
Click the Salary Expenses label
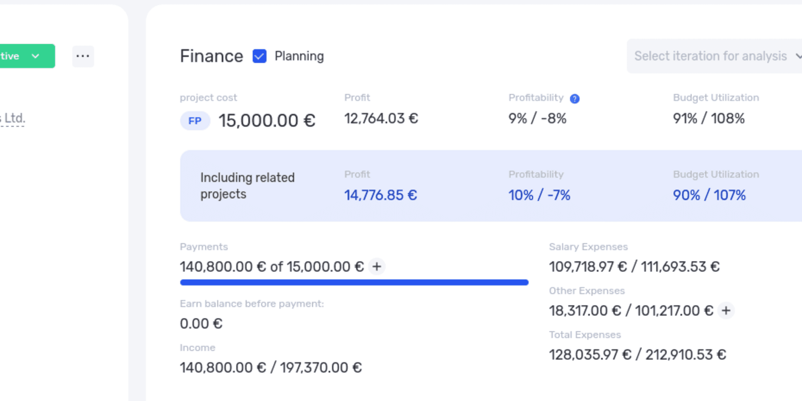(x=588, y=247)
